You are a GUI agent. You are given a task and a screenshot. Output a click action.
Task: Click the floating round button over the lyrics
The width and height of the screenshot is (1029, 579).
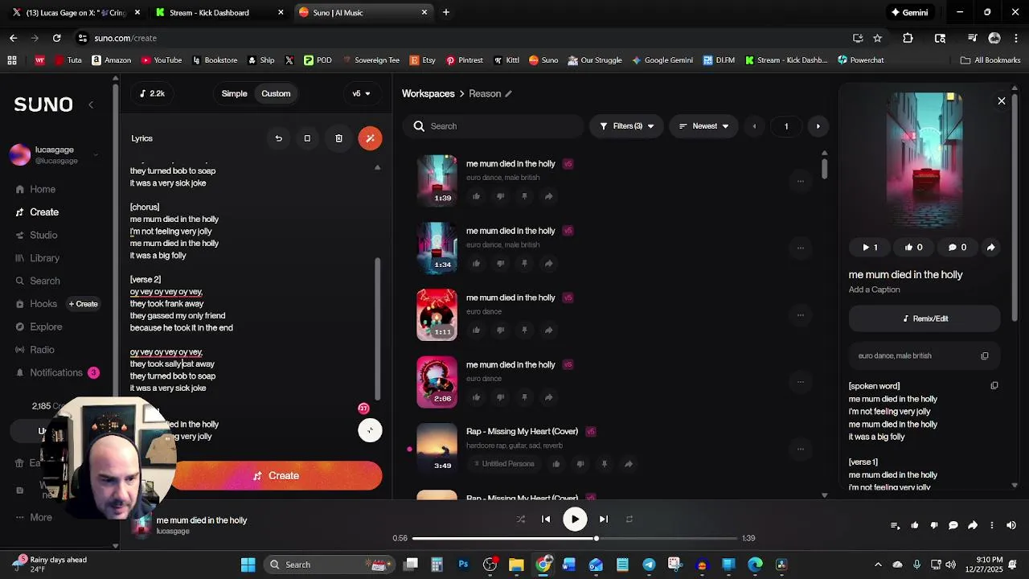point(370,430)
